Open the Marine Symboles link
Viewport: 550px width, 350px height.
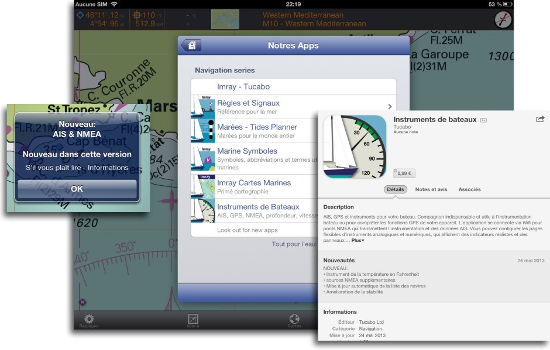(247, 151)
